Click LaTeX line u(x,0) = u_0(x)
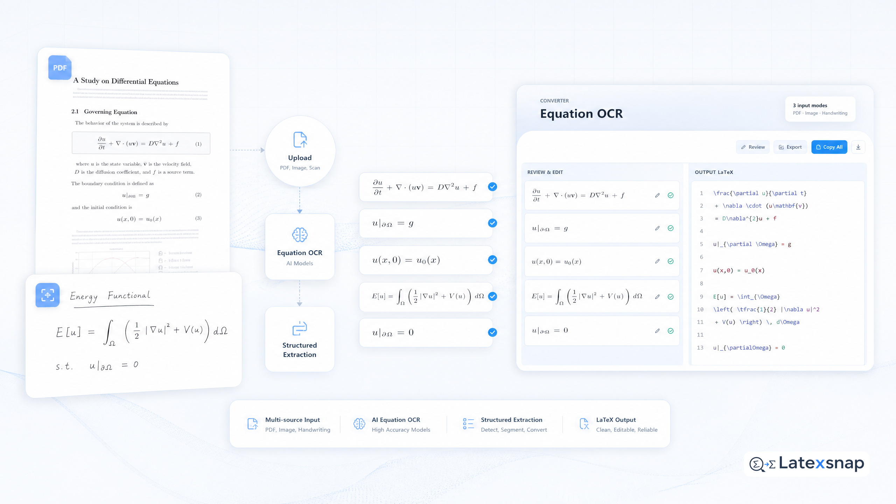 pyautogui.click(x=738, y=271)
